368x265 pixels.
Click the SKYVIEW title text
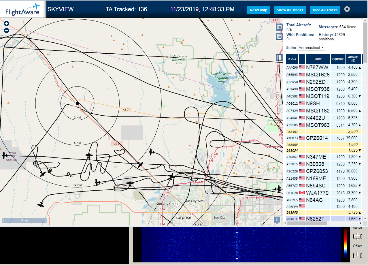(61, 9)
